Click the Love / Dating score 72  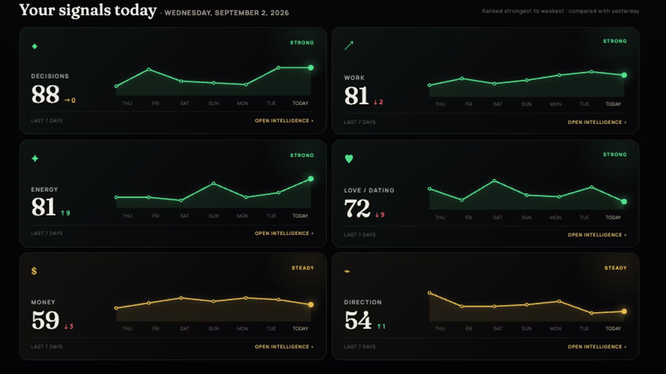click(357, 208)
